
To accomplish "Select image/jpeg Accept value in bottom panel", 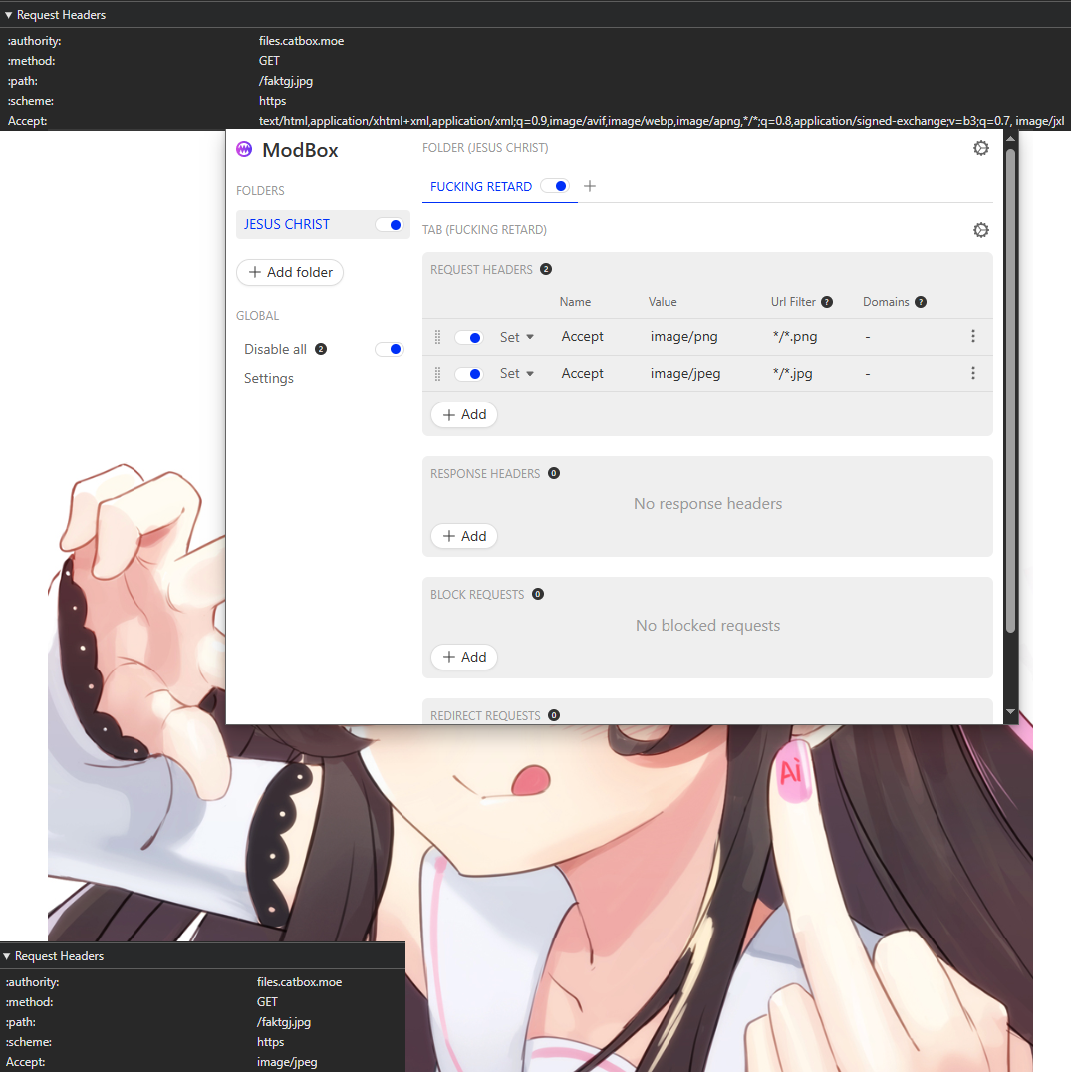I will coord(287,1062).
